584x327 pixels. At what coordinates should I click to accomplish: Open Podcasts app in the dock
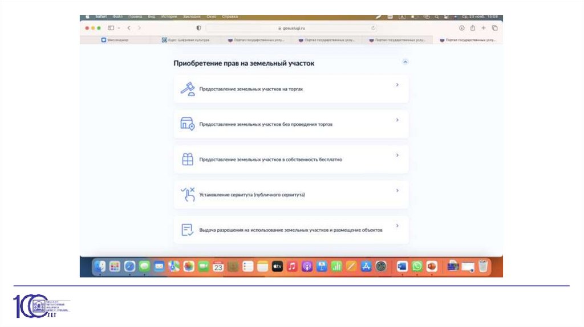pos(307,267)
